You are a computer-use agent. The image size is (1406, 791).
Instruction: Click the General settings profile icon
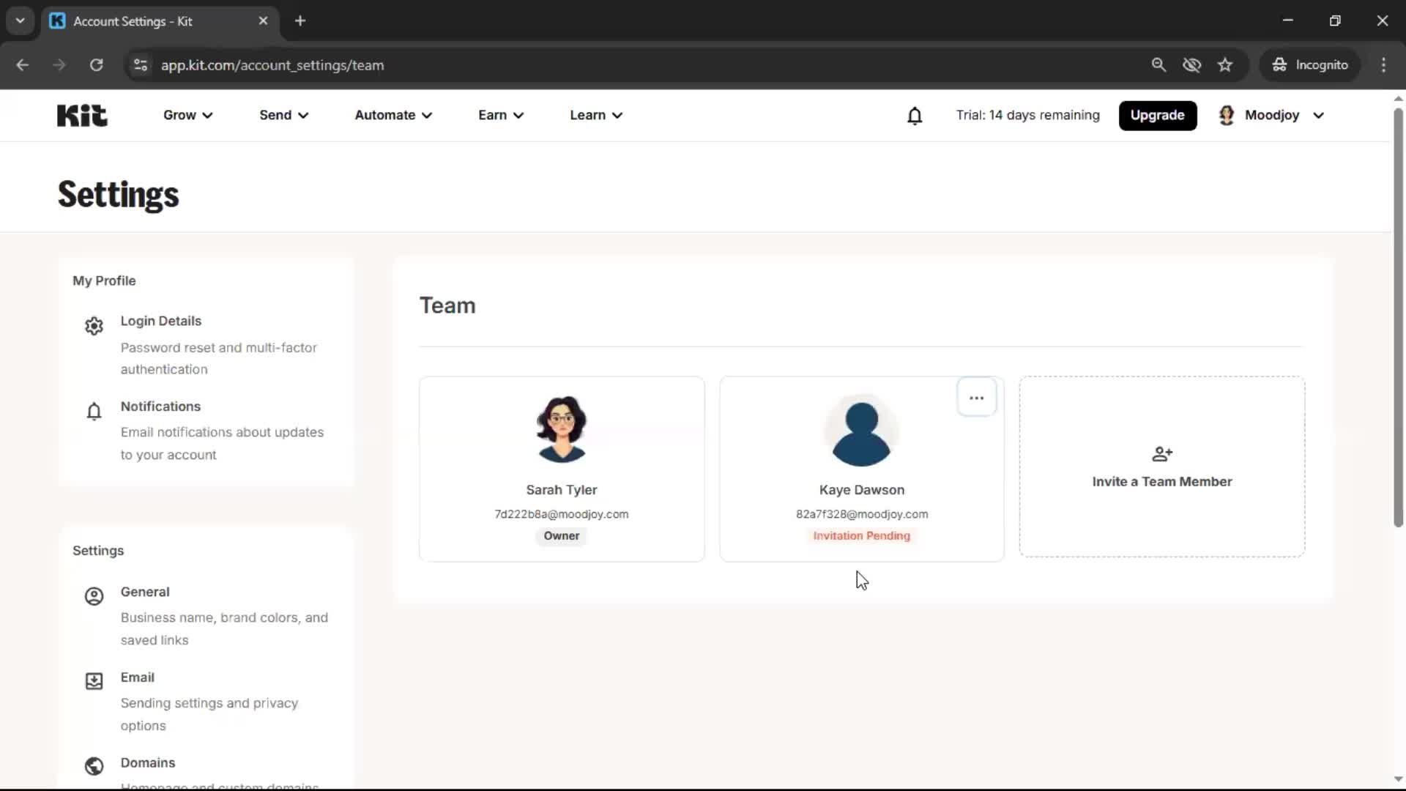pos(94,596)
